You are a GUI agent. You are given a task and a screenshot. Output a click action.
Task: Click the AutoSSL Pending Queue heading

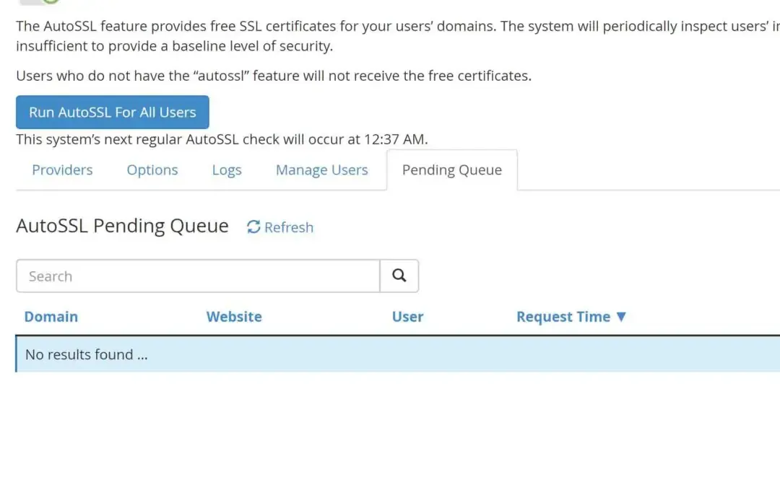tap(121, 226)
